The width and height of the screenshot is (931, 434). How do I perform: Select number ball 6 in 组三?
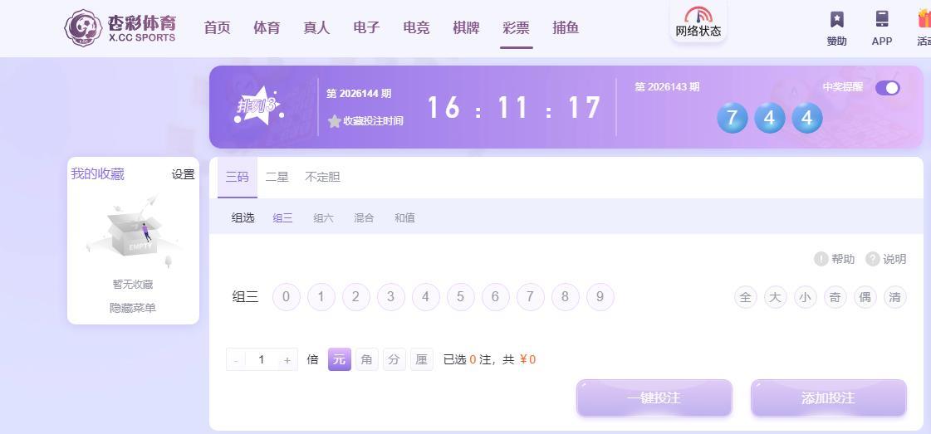click(x=496, y=297)
